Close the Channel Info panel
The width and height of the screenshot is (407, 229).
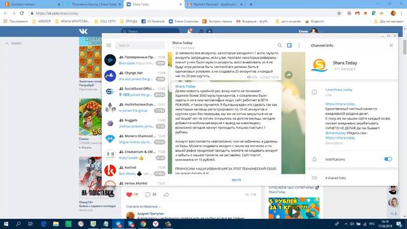coord(391,45)
